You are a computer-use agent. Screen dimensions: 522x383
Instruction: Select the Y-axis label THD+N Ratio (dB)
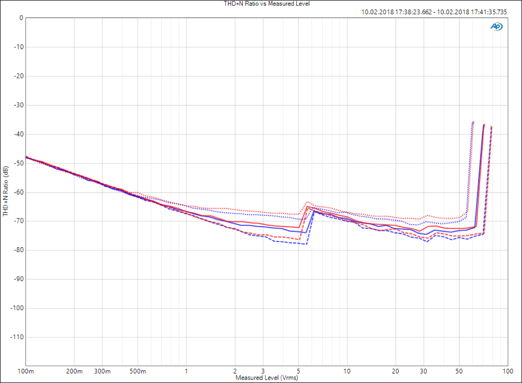[x=6, y=193]
